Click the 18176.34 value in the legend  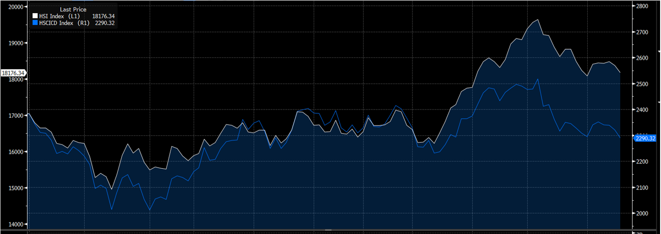pos(104,16)
